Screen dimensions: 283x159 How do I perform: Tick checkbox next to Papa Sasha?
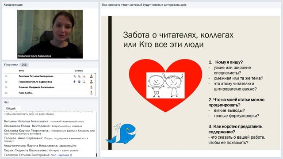click(6, 93)
